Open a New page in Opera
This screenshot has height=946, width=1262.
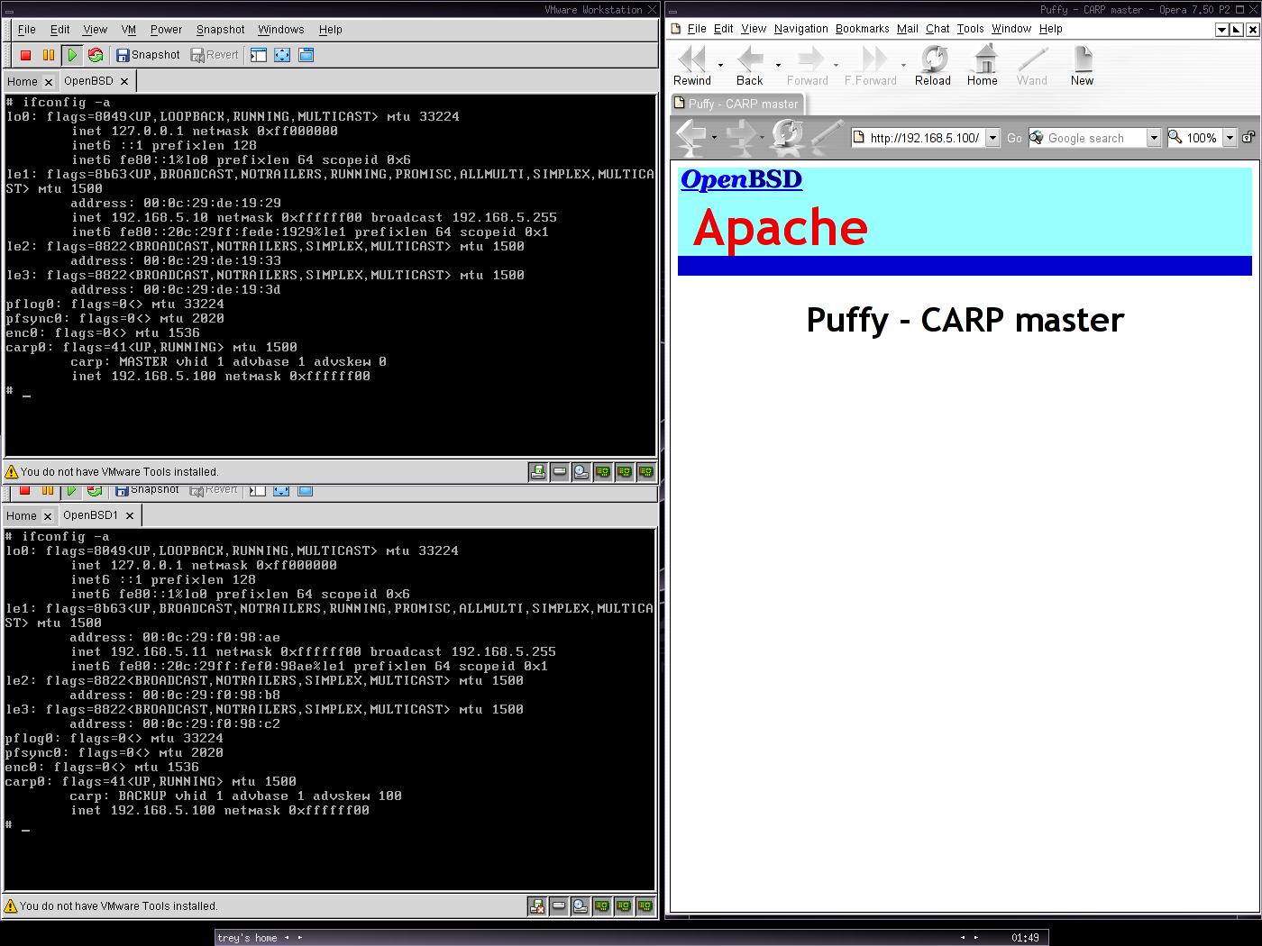pos(1082,66)
